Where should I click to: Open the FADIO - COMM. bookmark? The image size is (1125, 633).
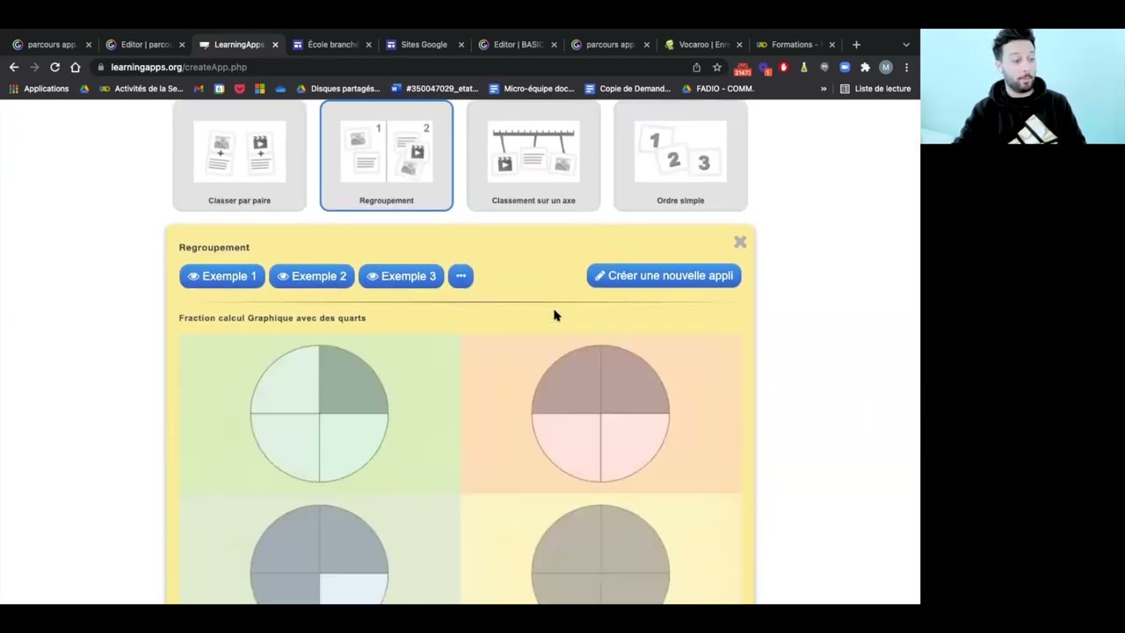(718, 88)
